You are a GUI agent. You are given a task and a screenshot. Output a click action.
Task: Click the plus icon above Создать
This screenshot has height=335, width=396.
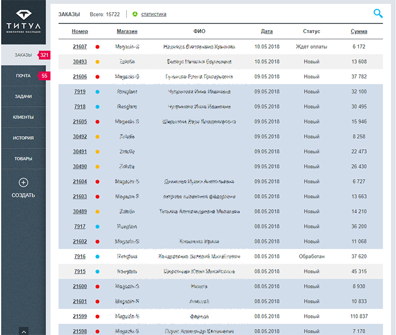click(x=23, y=182)
